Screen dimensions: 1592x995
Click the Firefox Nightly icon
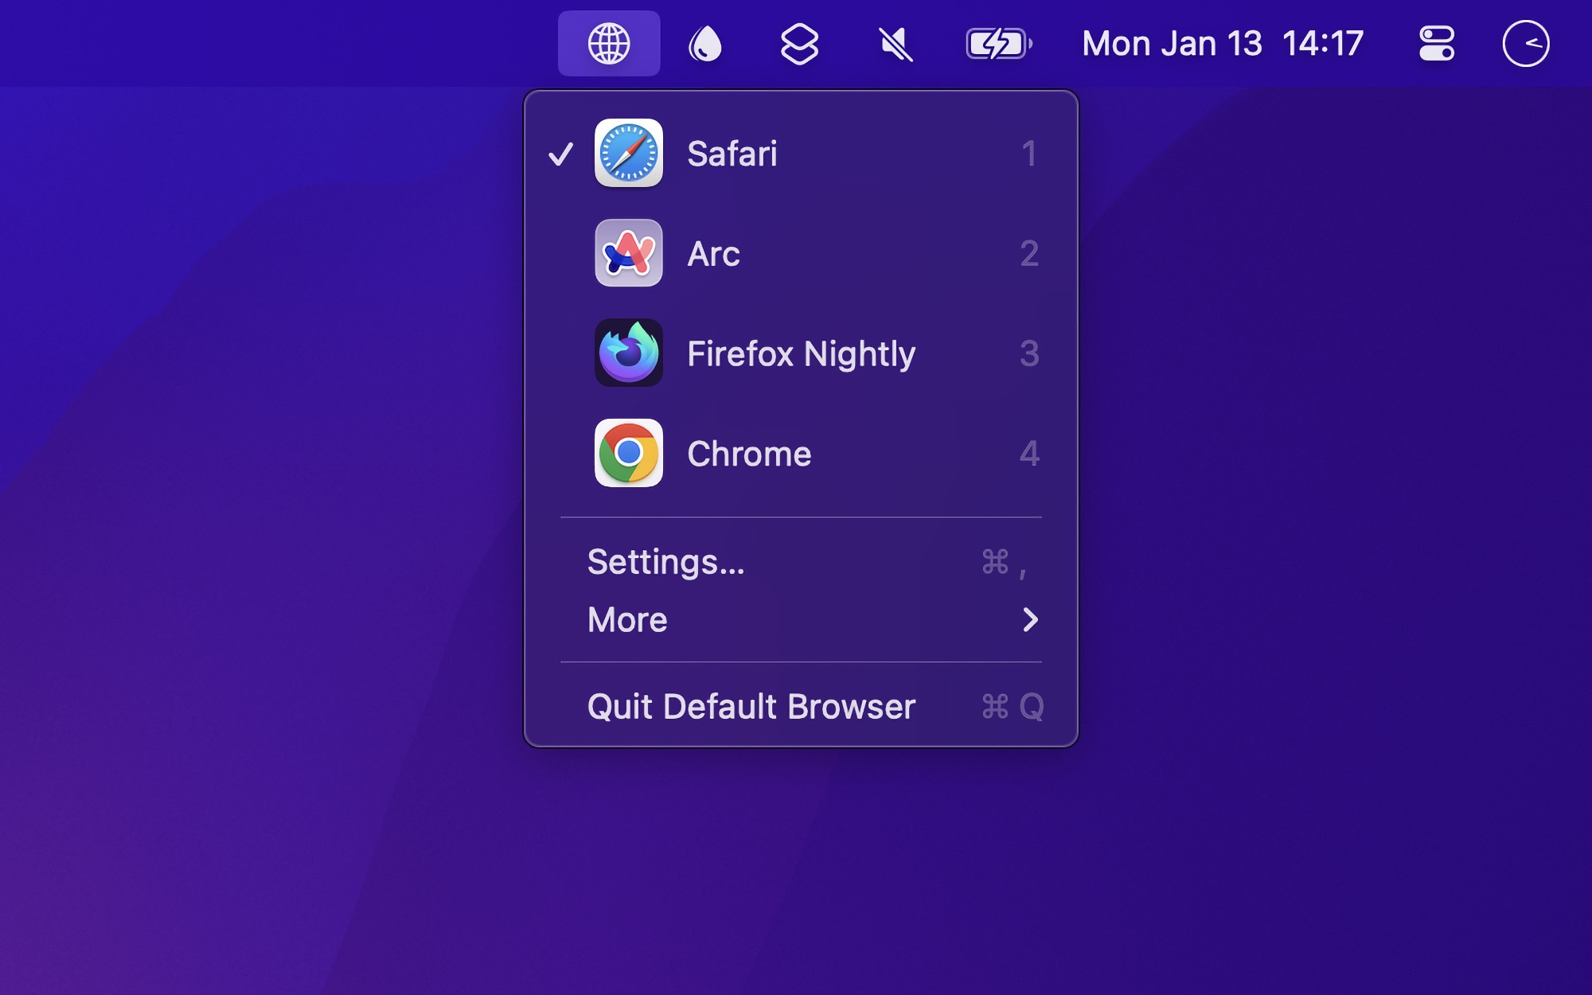coord(629,353)
